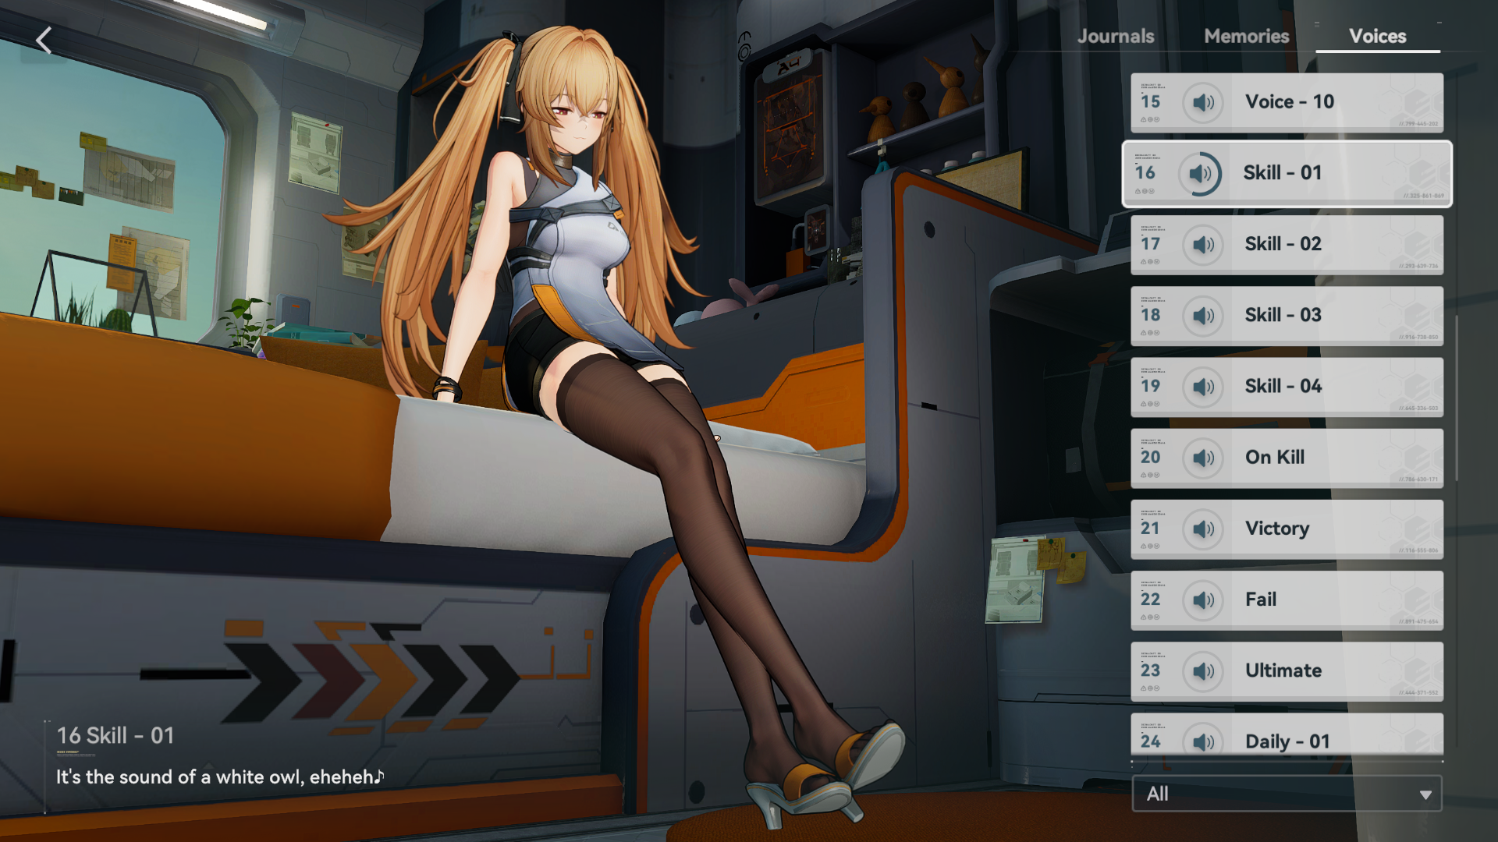Play the Skill - 04 speaker icon

point(1203,387)
